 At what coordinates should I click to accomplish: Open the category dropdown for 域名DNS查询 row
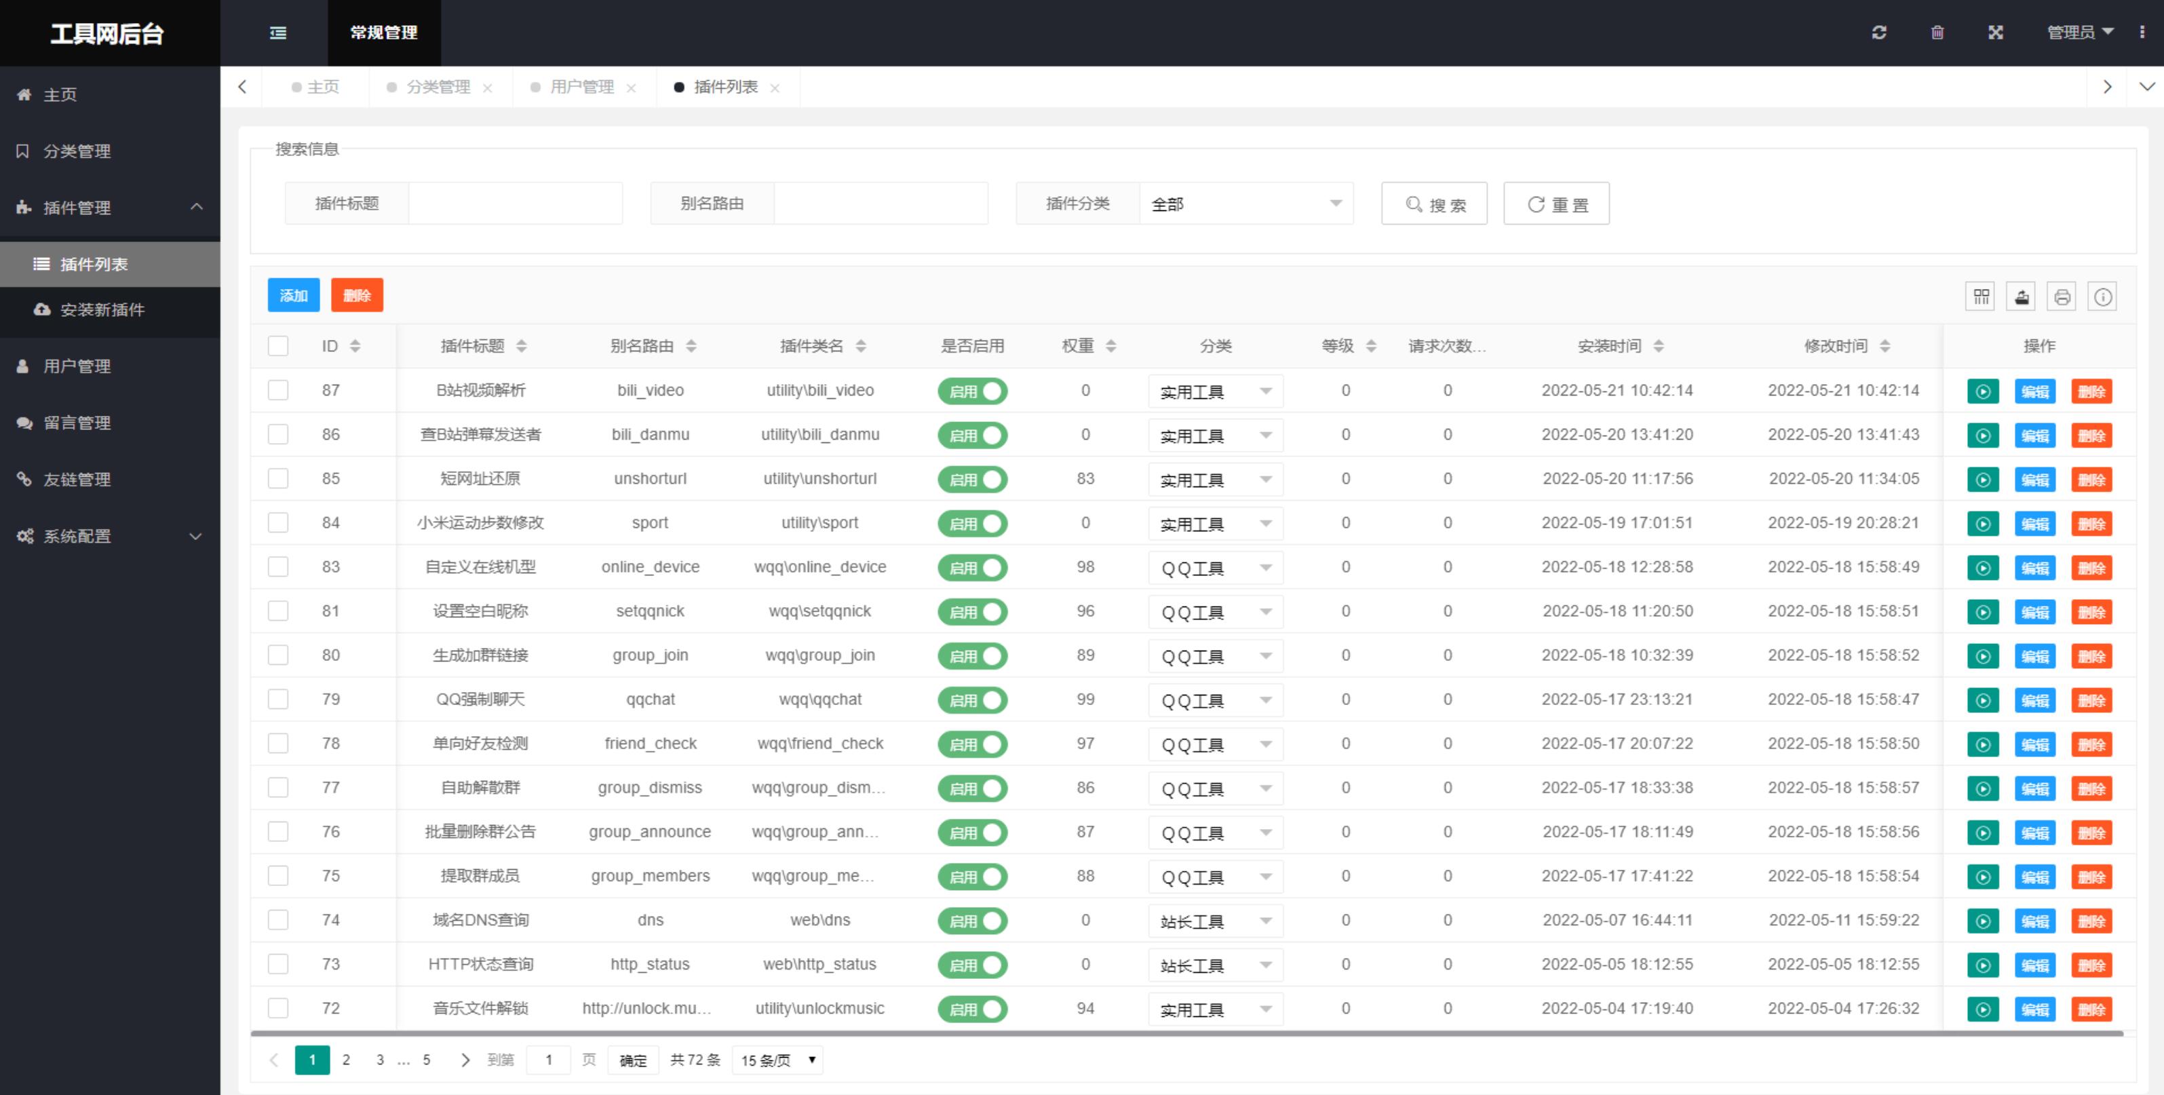tap(1215, 920)
